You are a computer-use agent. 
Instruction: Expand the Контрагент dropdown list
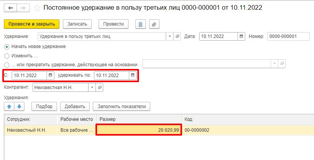tap(92, 88)
